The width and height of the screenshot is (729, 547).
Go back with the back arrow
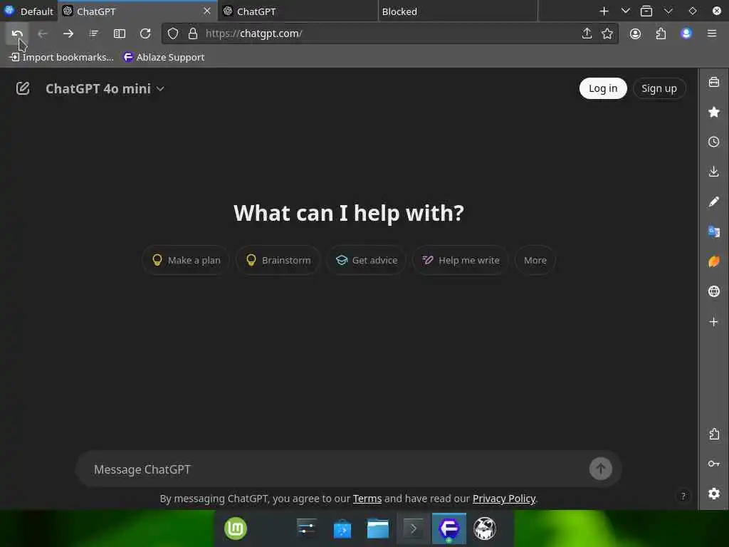pos(43,33)
